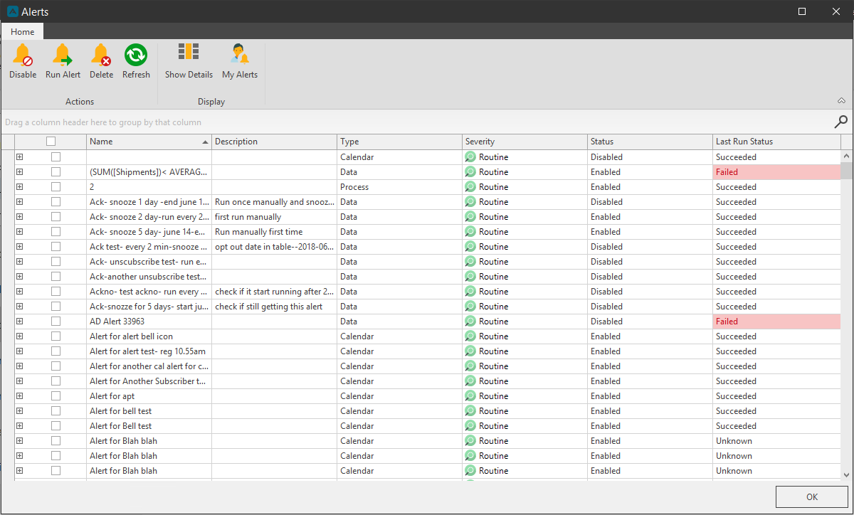Click Failed status cell of AD Alert 33963
The image size is (854, 515).
coord(777,322)
